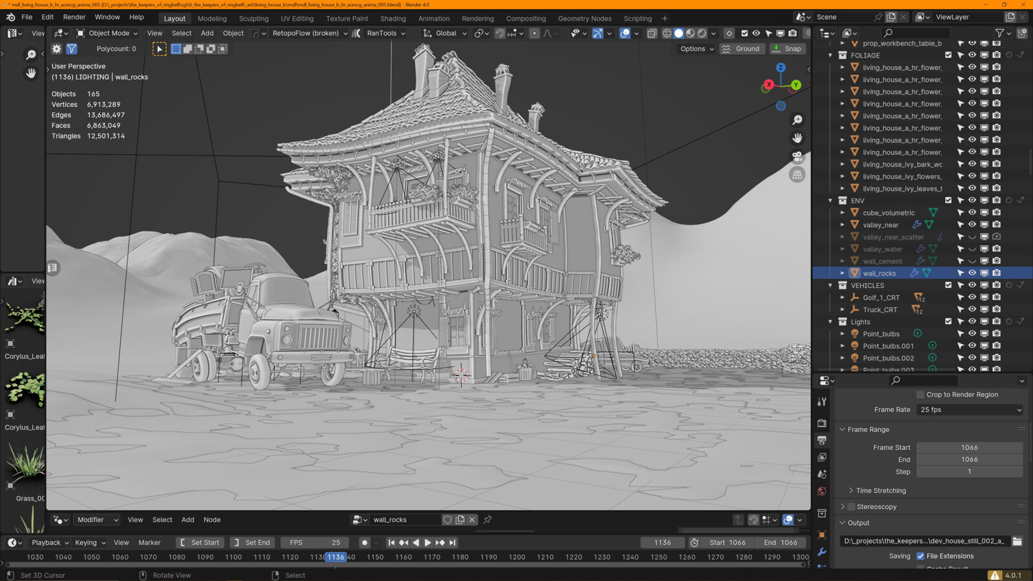The height and width of the screenshot is (581, 1033).
Task: Enable Crop to Render Region checkbox
Action: [920, 394]
